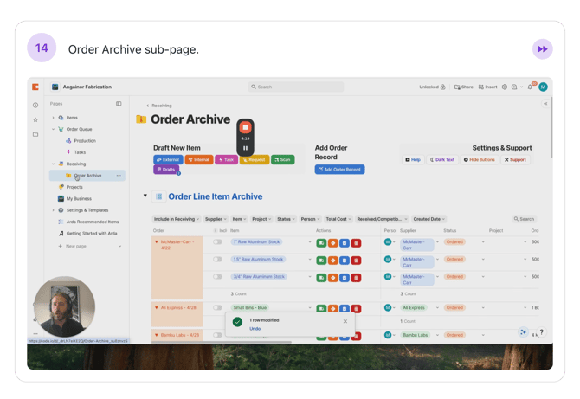
Task: Toggle Include switch for 3/4" Raw Aluminum Stock
Action: (x=218, y=277)
